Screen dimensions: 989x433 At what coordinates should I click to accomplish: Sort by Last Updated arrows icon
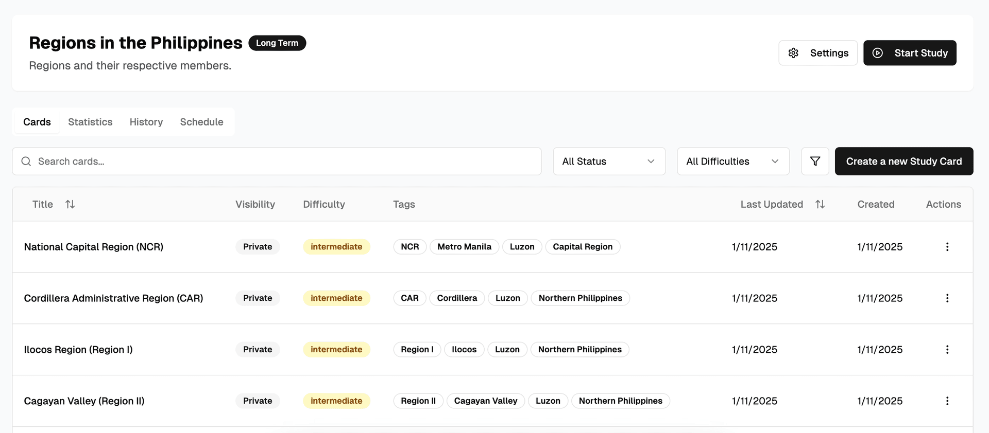pos(820,204)
